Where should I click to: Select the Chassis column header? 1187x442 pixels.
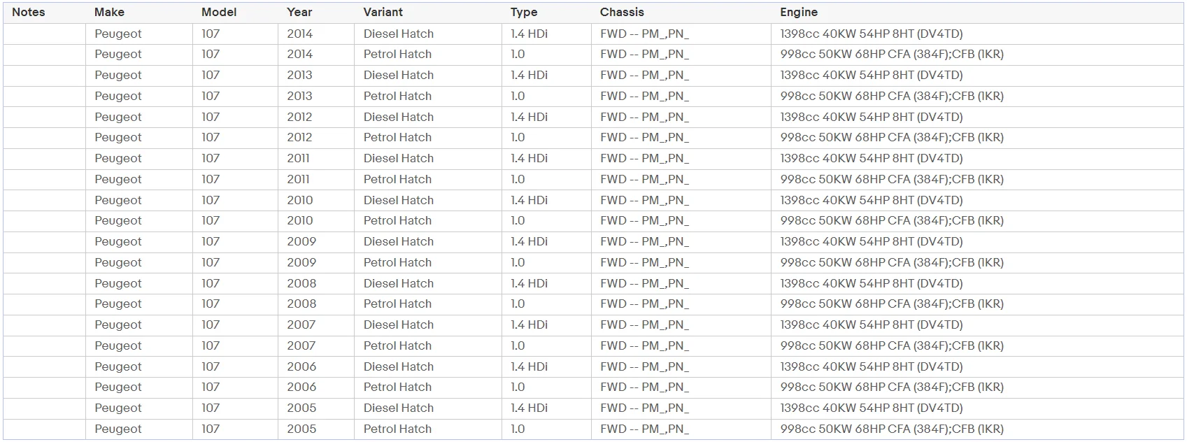click(x=622, y=12)
